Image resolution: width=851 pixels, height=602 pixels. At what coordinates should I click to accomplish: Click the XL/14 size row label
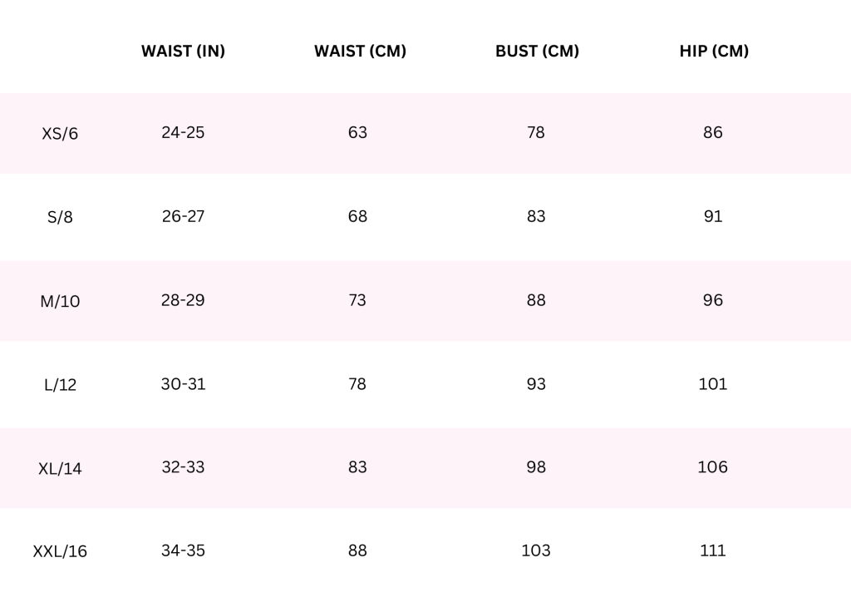tap(60, 469)
